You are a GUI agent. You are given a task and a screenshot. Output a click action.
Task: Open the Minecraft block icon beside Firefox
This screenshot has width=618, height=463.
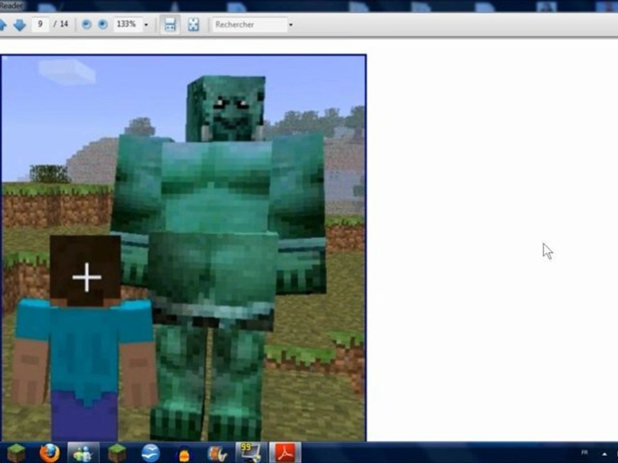point(16,453)
